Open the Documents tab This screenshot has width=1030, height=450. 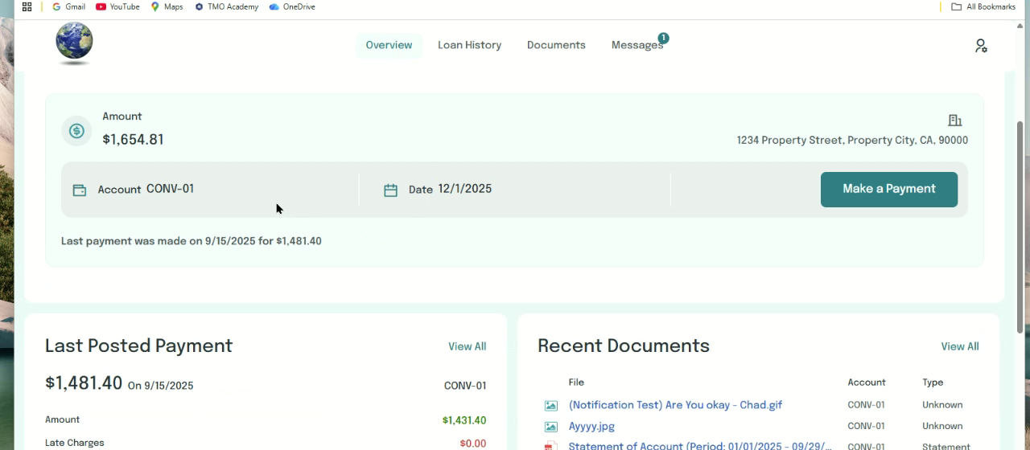click(556, 45)
